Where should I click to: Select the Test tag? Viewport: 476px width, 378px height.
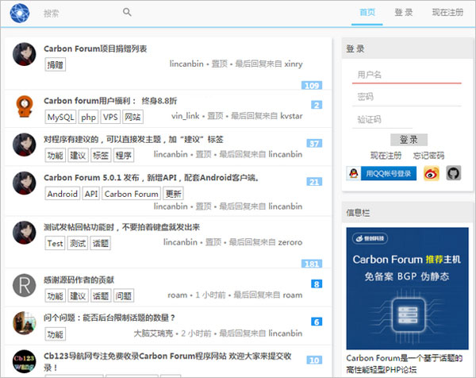(x=55, y=243)
